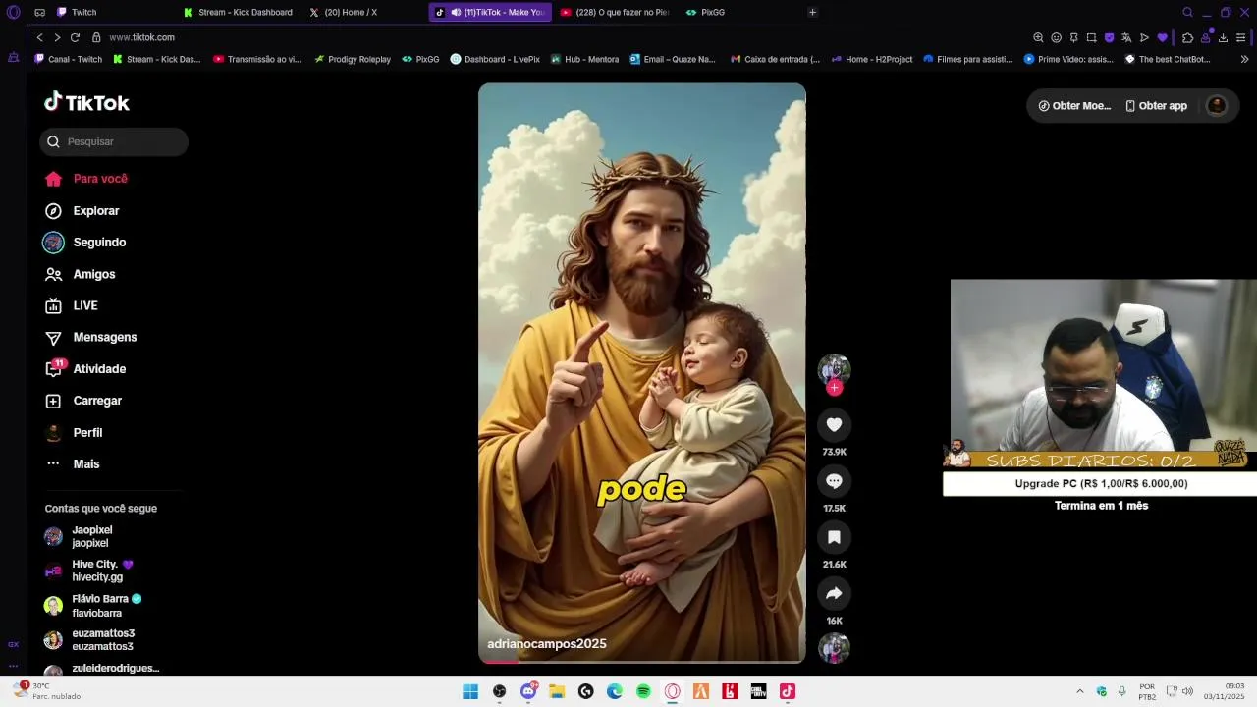The height and width of the screenshot is (707, 1257).
Task: Open Flávio Barra followed account
Action: pyautogui.click(x=93, y=606)
